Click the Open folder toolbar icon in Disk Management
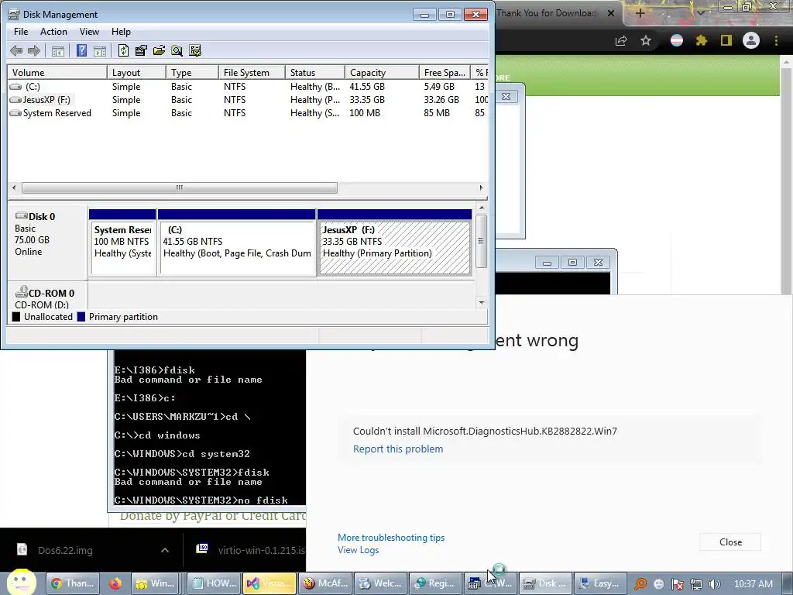Image resolution: width=793 pixels, height=595 pixels. click(x=160, y=50)
